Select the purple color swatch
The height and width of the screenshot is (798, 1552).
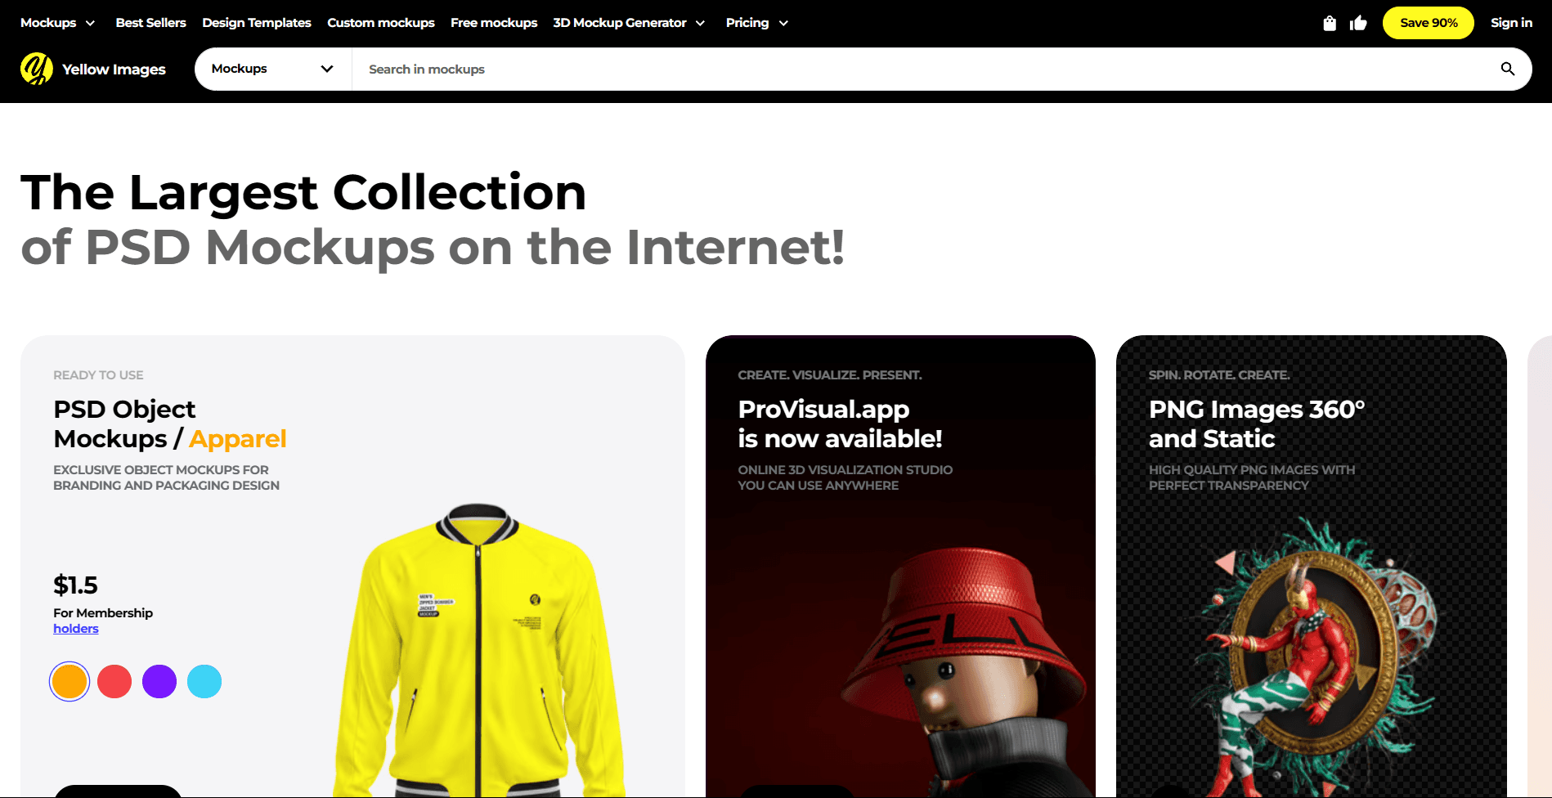tap(159, 681)
